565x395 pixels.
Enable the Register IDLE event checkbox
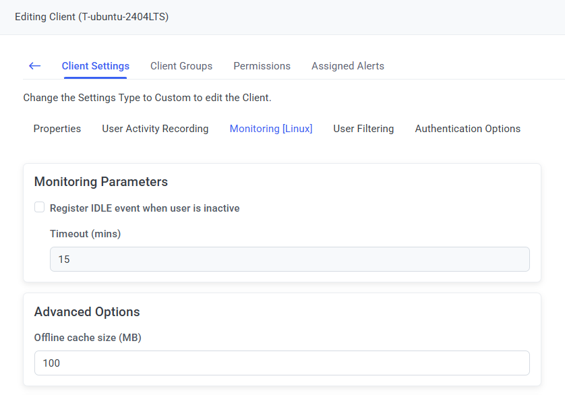(x=40, y=208)
